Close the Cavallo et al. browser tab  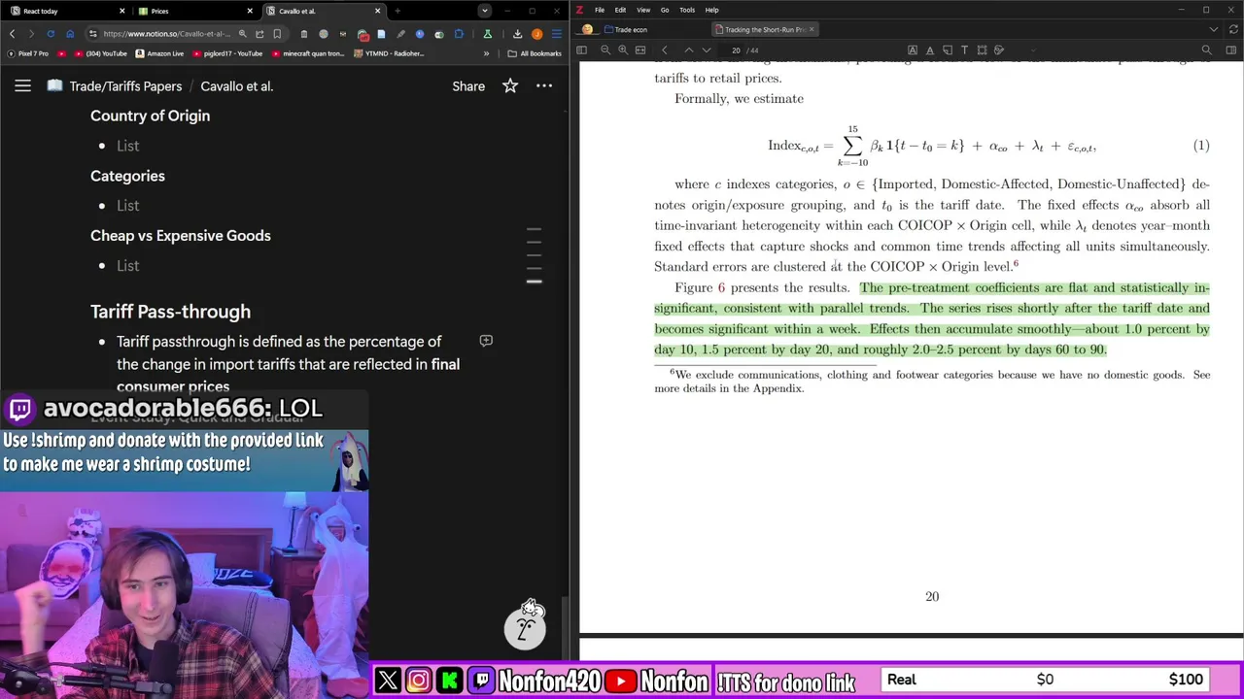tap(378, 11)
